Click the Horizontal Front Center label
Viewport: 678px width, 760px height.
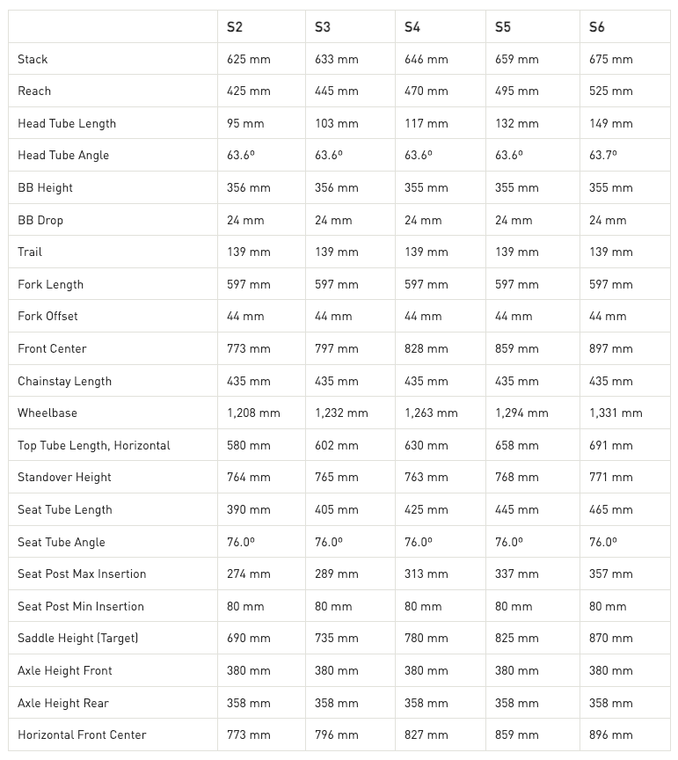[x=82, y=734]
